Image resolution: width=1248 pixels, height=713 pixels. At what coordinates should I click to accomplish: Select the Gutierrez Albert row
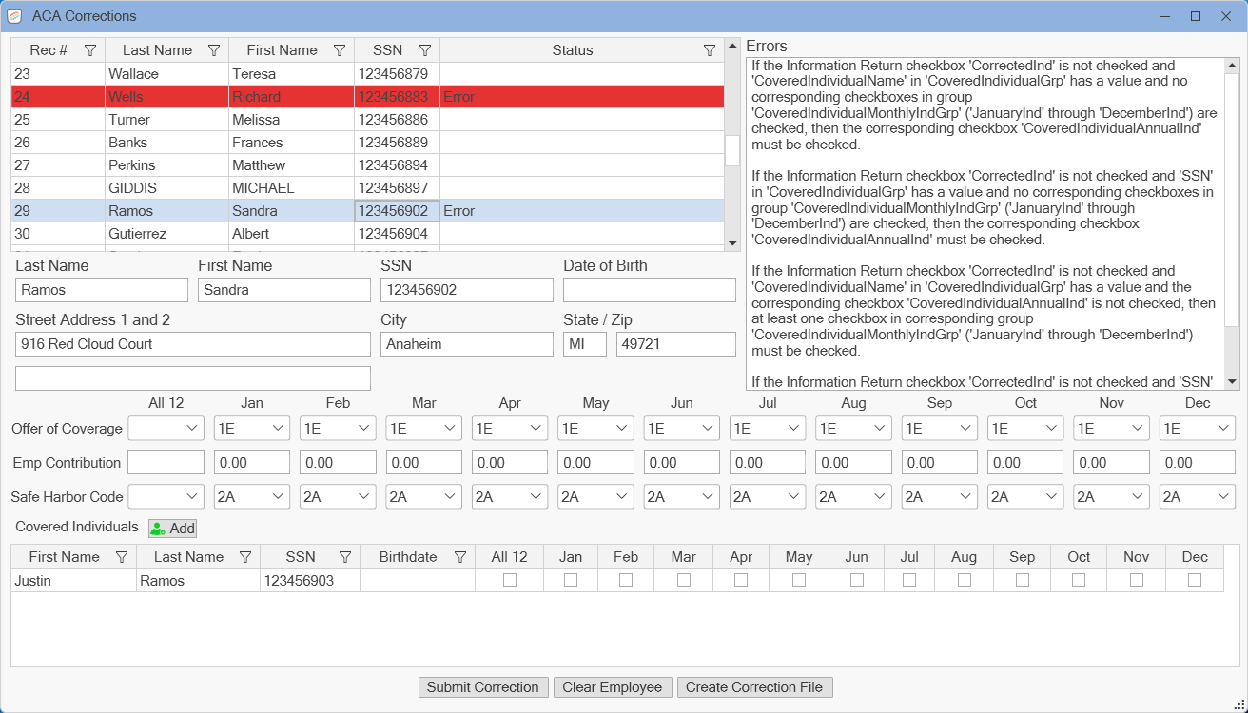tap(368, 233)
